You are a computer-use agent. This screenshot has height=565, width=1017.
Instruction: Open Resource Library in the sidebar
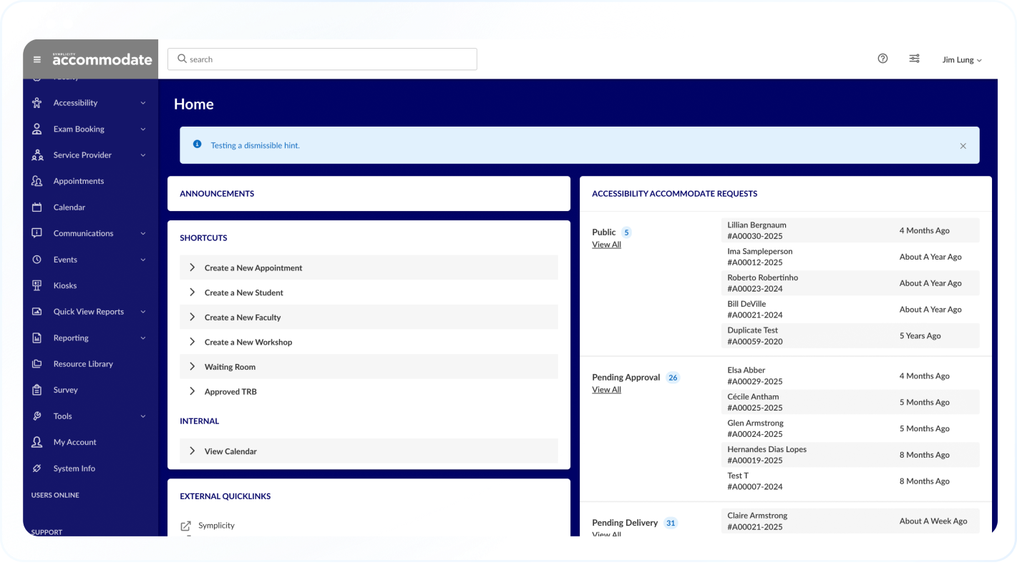pyautogui.click(x=83, y=364)
